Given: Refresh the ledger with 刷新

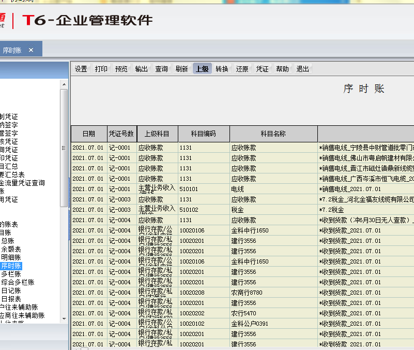Looking at the screenshot, I should (x=181, y=69).
